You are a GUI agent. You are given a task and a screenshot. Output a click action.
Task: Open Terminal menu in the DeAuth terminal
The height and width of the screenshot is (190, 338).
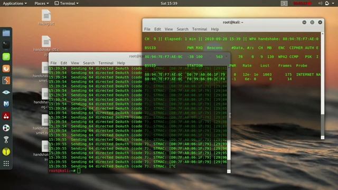[x=106, y=63]
